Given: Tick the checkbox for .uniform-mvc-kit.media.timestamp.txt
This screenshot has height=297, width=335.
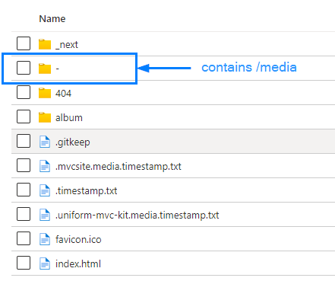Looking at the screenshot, I should point(24,214).
